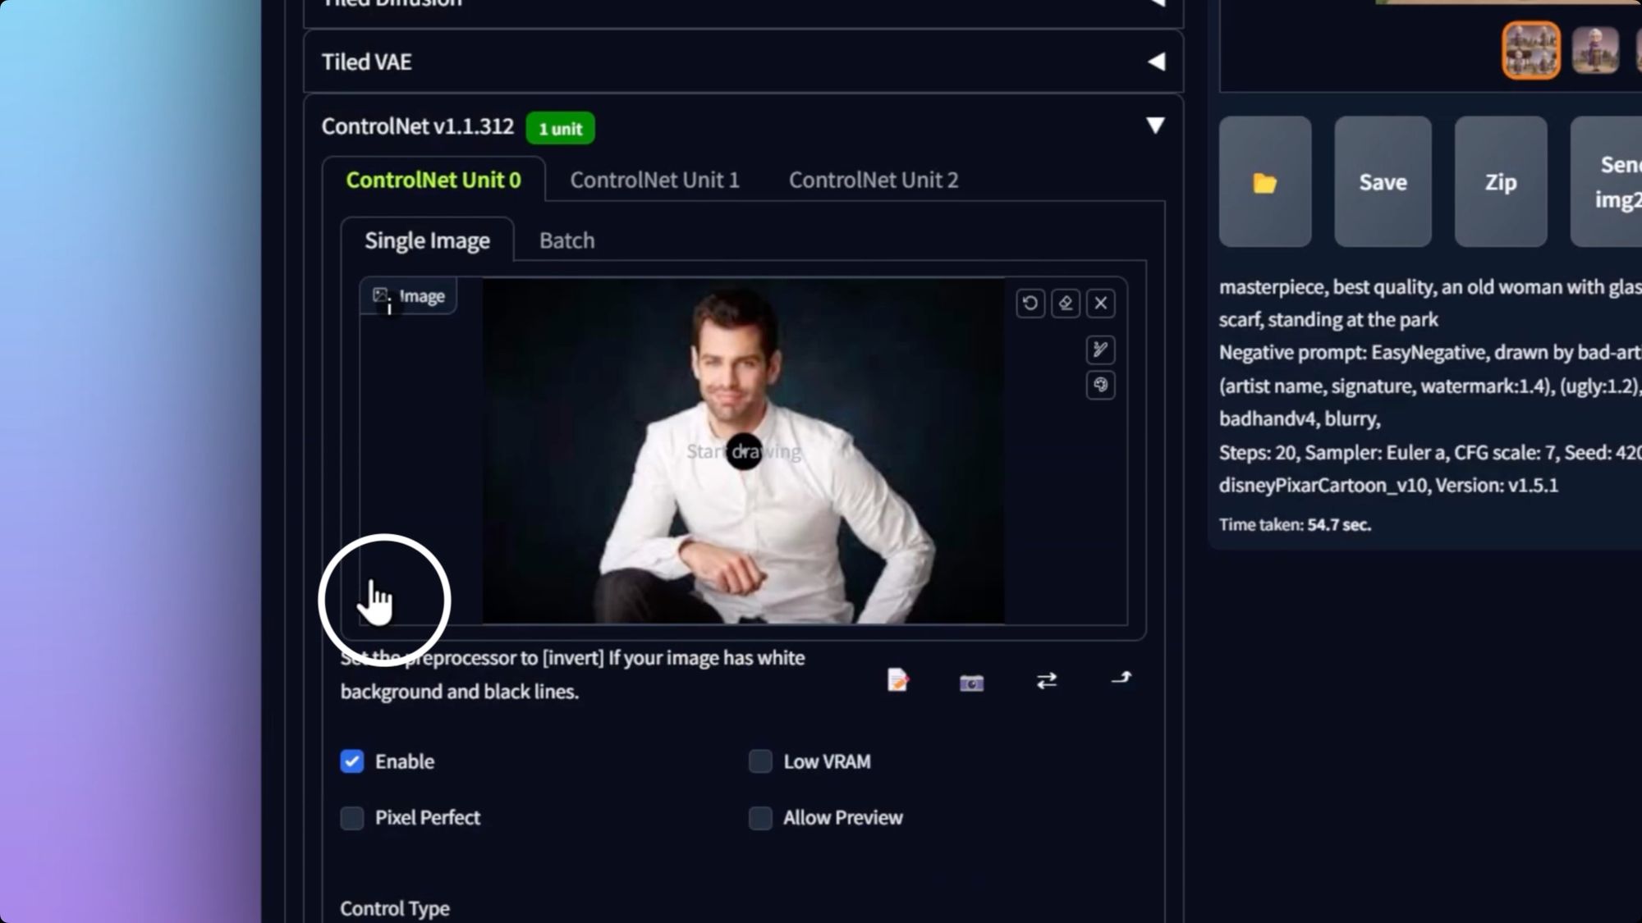Viewport: 1642px width, 923px height.
Task: Open the brush color palette icon
Action: [1100, 386]
